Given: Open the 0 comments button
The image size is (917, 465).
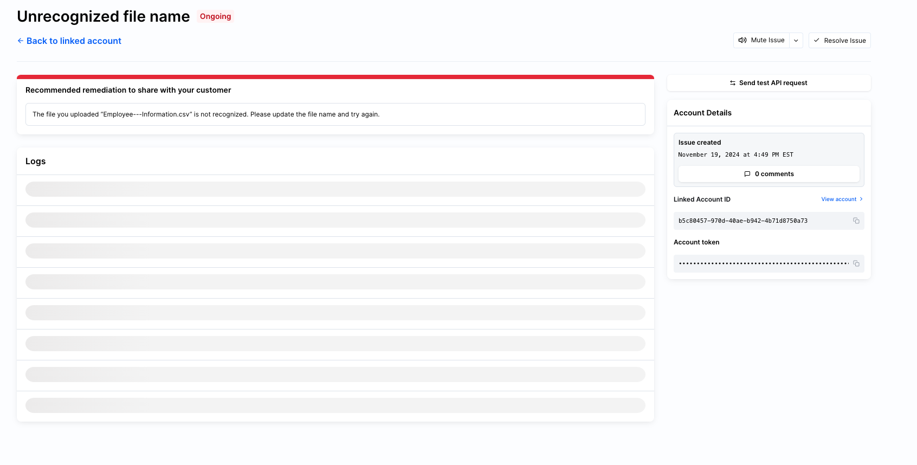Looking at the screenshot, I should 769,174.
